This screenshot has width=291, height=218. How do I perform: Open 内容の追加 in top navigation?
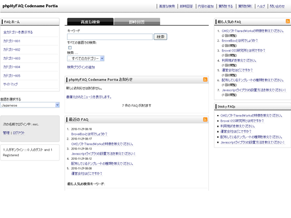205,6
